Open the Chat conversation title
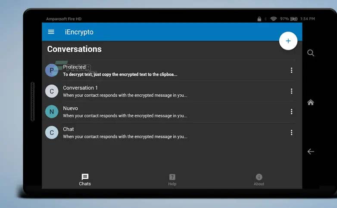This screenshot has width=337, height=208. point(69,129)
